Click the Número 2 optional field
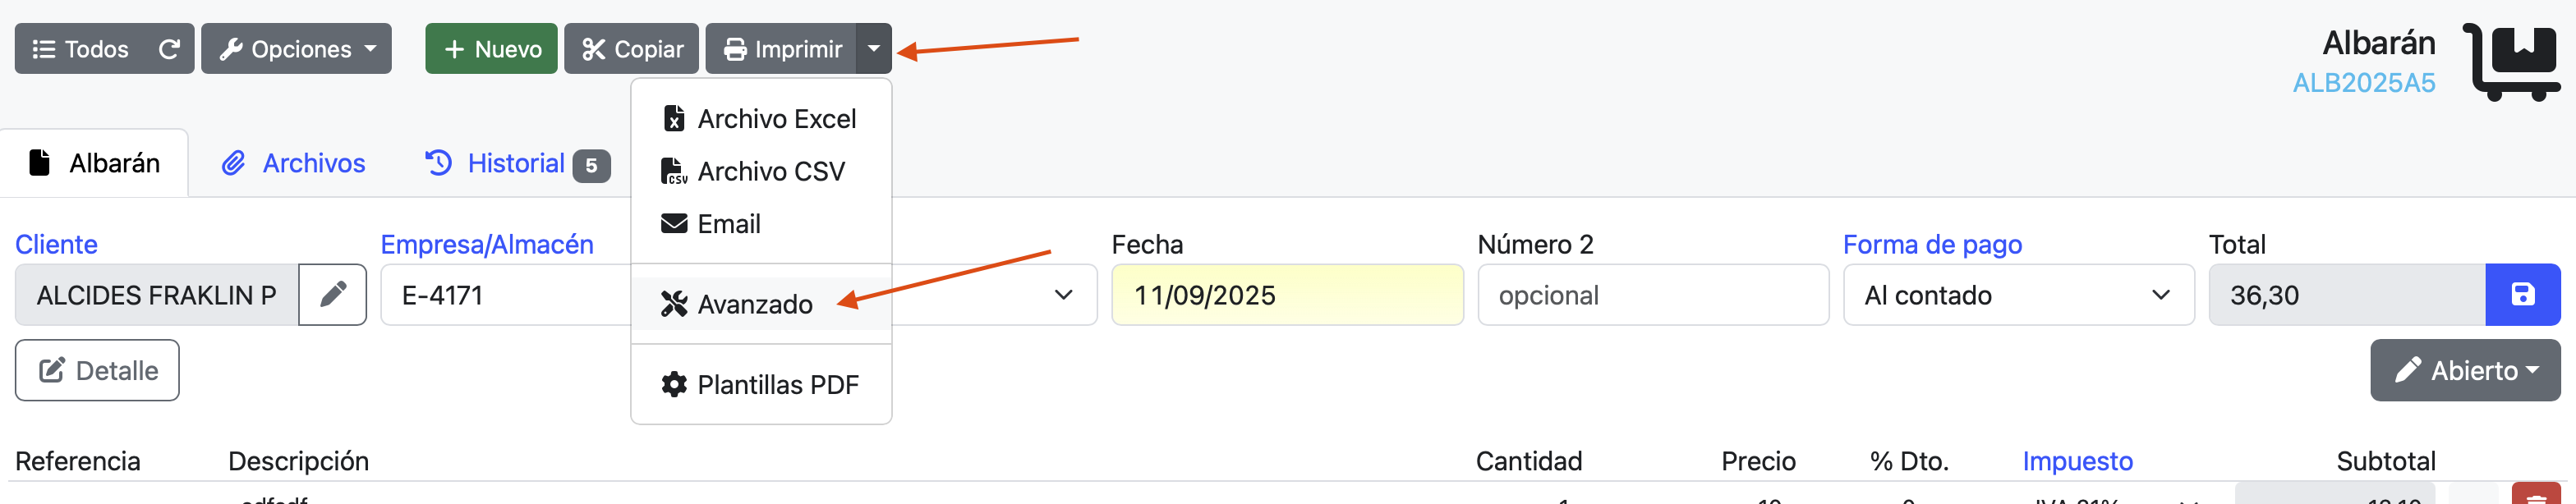The height and width of the screenshot is (504, 2576). tap(1652, 295)
